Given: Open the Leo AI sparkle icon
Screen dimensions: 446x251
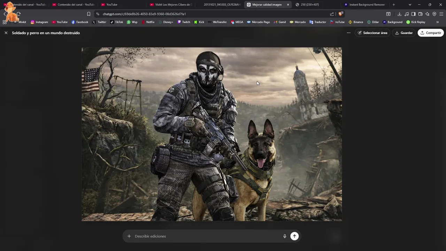Looking at the screenshot, I should pyautogui.click(x=427, y=14).
